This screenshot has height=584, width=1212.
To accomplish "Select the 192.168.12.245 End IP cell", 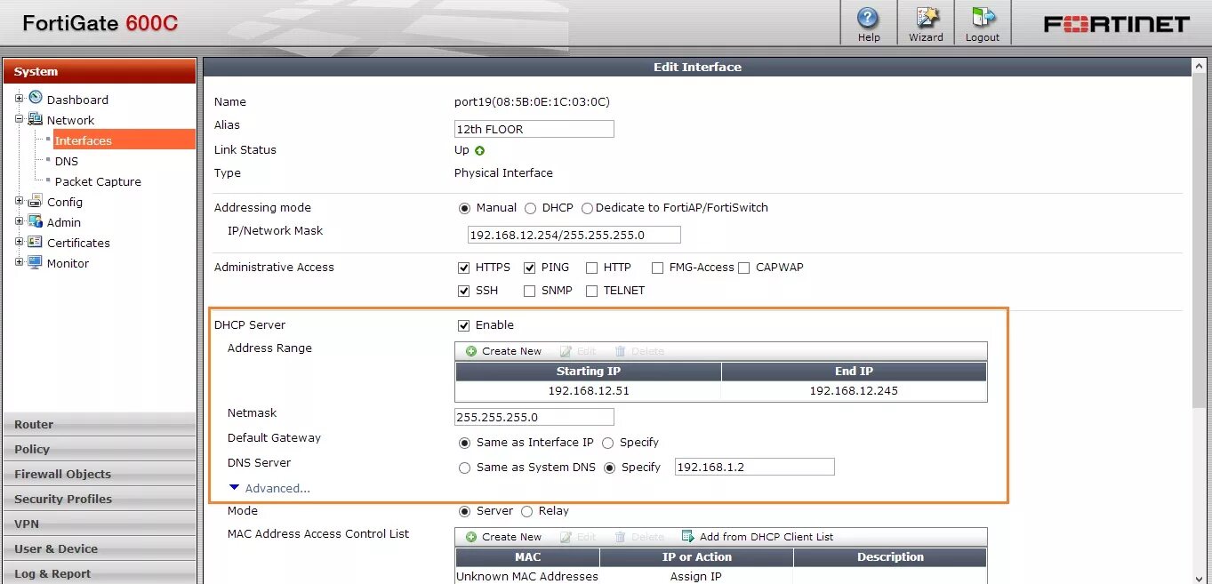I will click(854, 391).
